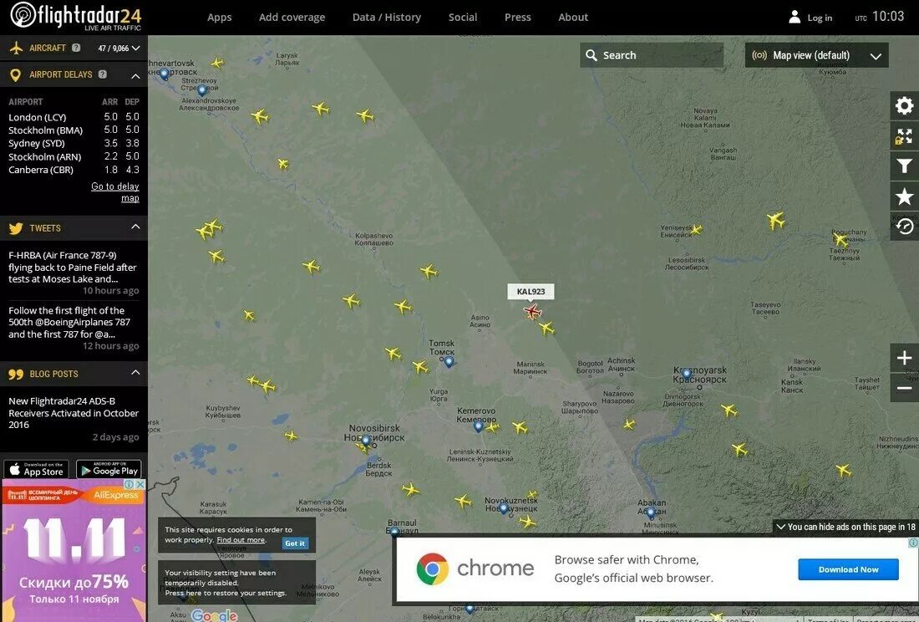Open the Apps menu
Screen dimensions: 919x622
[x=219, y=17]
